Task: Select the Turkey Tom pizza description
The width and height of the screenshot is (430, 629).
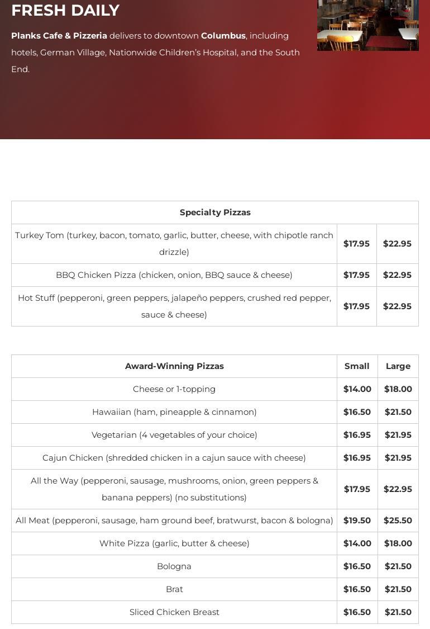Action: point(174,244)
